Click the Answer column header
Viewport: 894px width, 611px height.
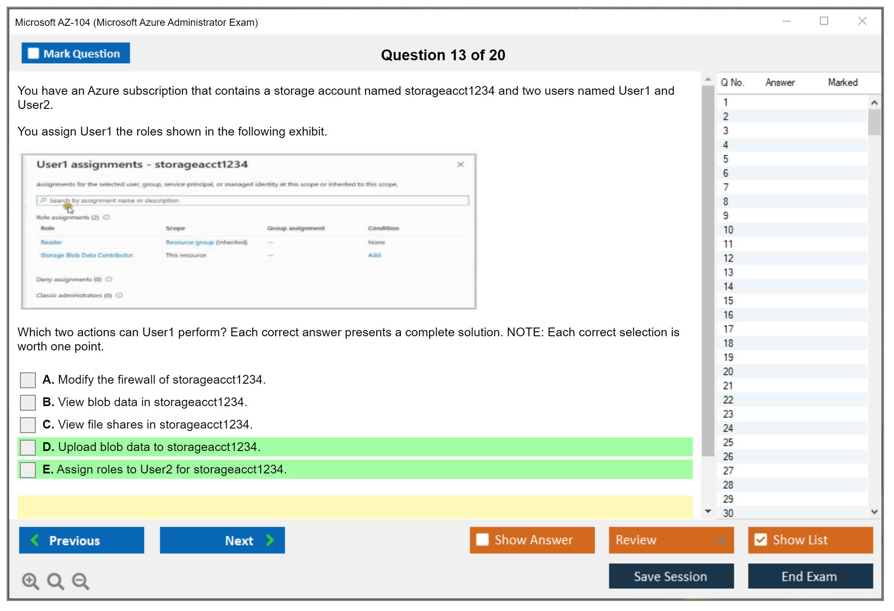pos(780,82)
